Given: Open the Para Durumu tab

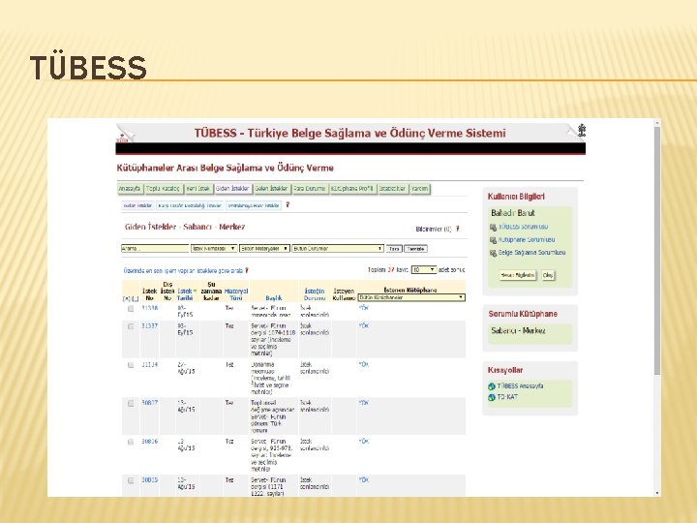Looking at the screenshot, I should tap(310, 189).
